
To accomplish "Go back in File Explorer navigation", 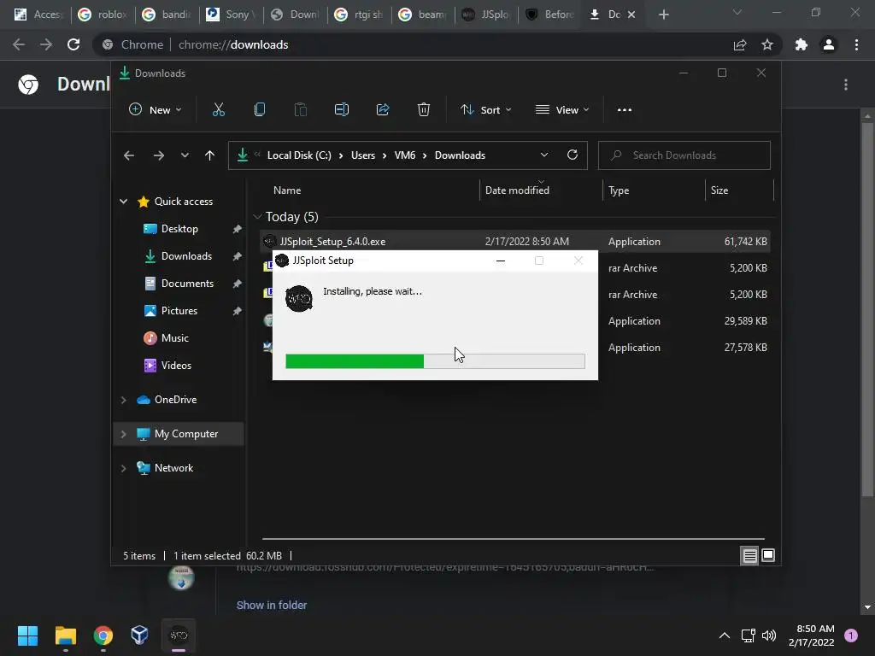I will [x=129, y=155].
